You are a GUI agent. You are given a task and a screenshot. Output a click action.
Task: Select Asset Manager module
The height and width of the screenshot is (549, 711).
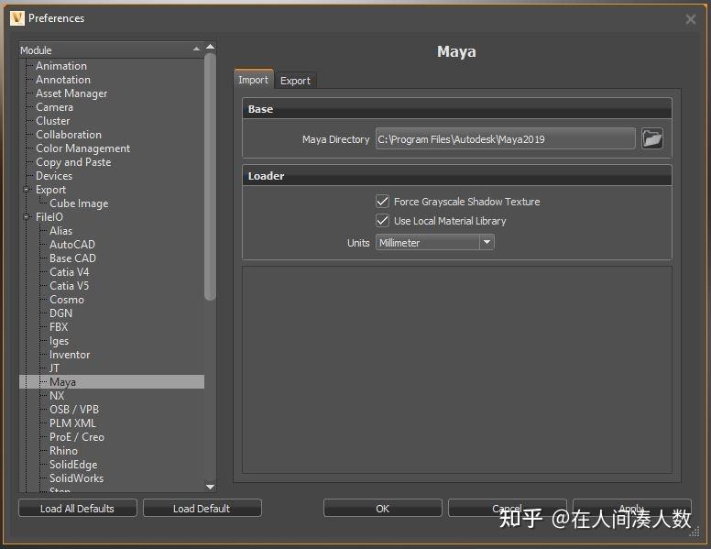point(71,93)
